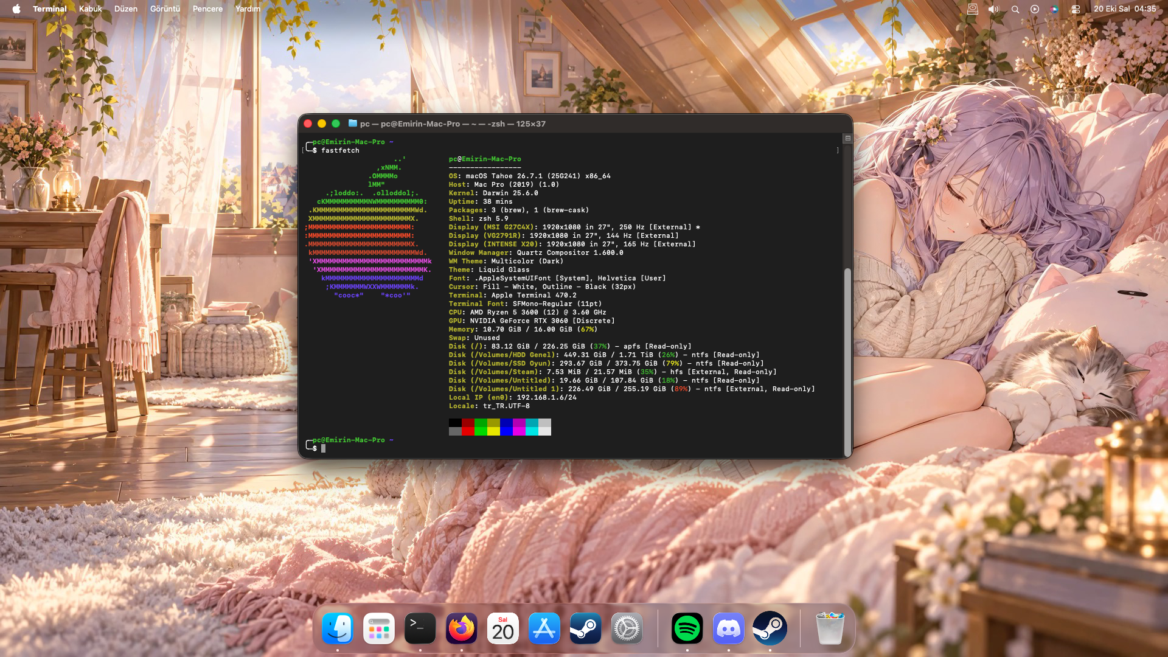Screen dimensions: 1168x657
Task: Open the Görüntü menu
Action: pos(165,9)
